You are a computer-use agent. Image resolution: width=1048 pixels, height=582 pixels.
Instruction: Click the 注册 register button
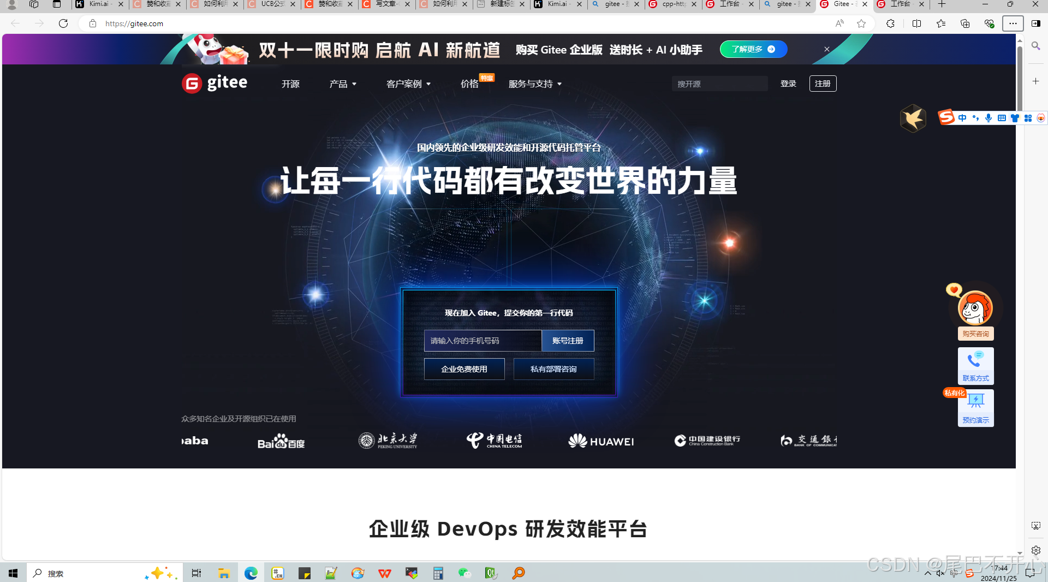coord(823,83)
